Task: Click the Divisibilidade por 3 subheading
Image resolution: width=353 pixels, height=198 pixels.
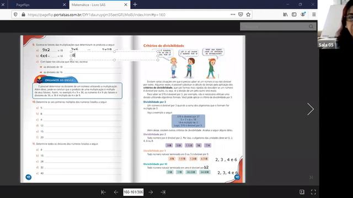Action: pos(154,102)
